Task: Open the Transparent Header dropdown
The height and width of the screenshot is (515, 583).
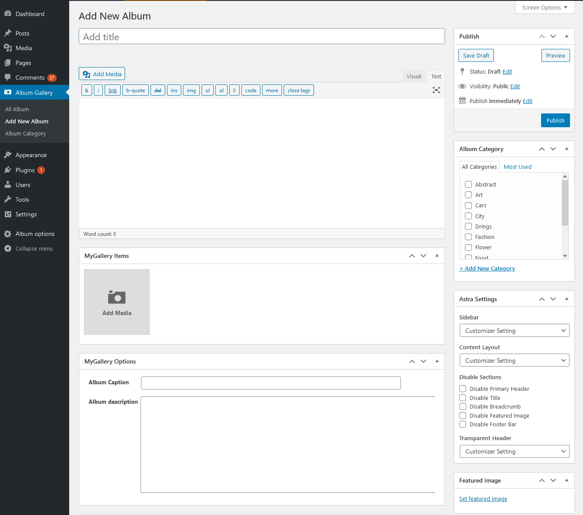Action: [515, 451]
